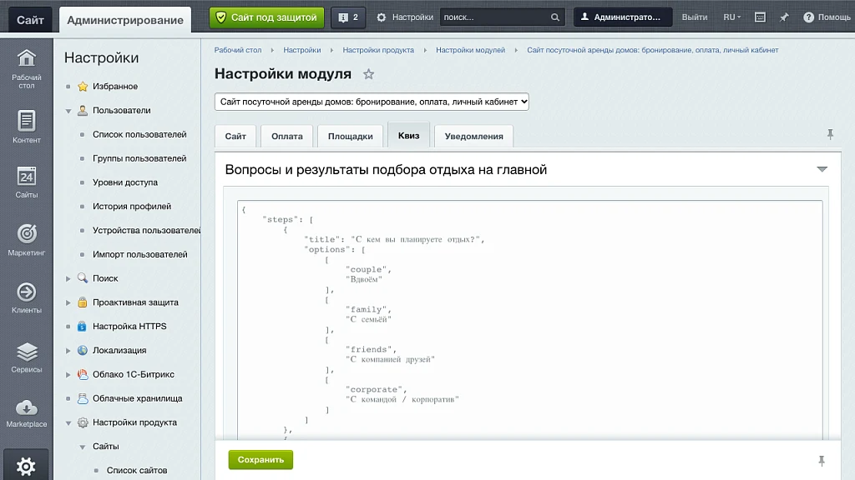This screenshot has height=480, width=855.
Task: Collapse the Пользователи tree node arrow
Action: (x=68, y=111)
